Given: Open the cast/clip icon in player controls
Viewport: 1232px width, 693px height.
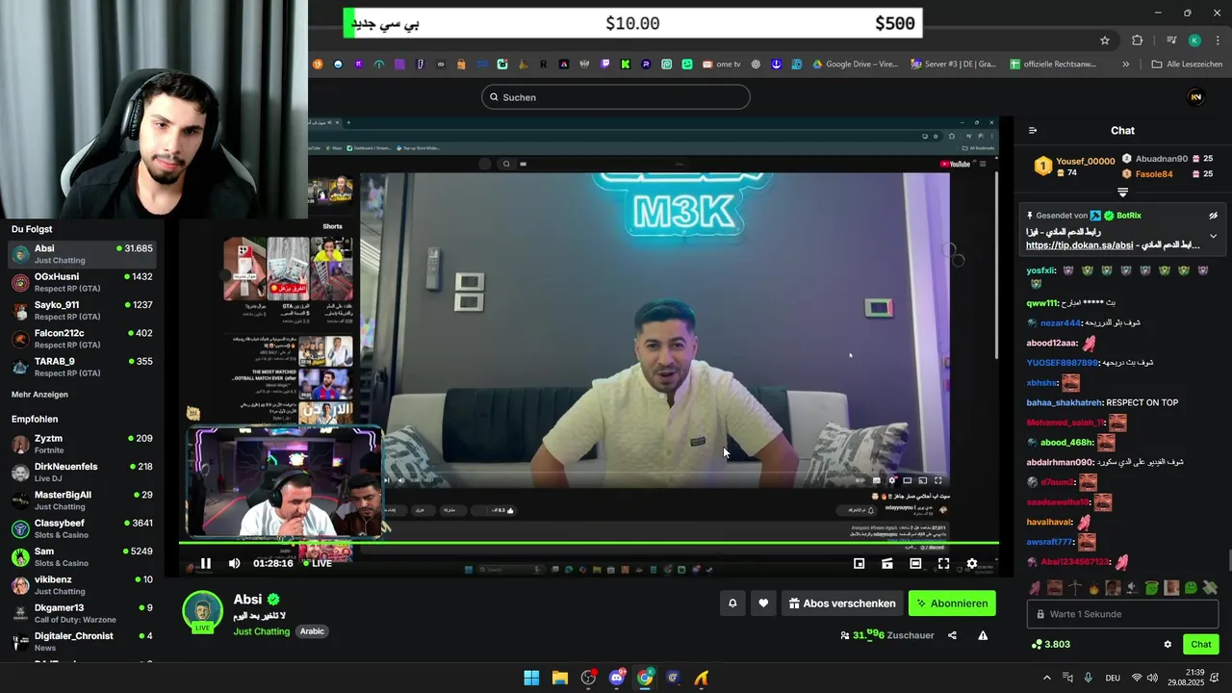Looking at the screenshot, I should [887, 563].
